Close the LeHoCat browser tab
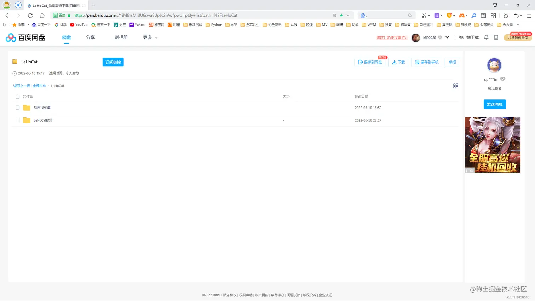The width and height of the screenshot is (535, 301). pos(84,6)
